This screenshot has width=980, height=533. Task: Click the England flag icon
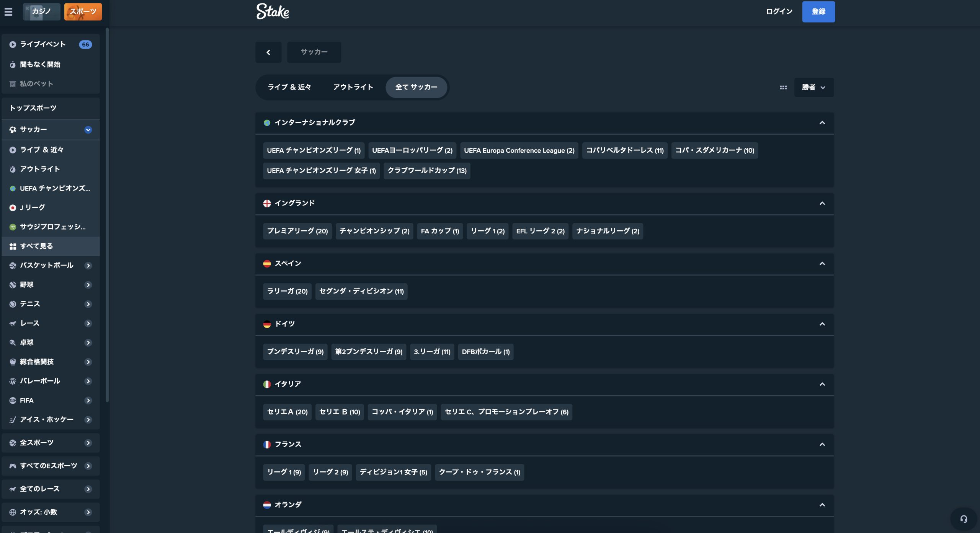(x=267, y=204)
